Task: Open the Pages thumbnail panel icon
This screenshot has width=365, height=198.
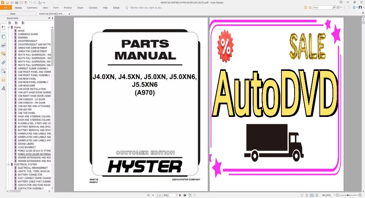Action: (3, 37)
